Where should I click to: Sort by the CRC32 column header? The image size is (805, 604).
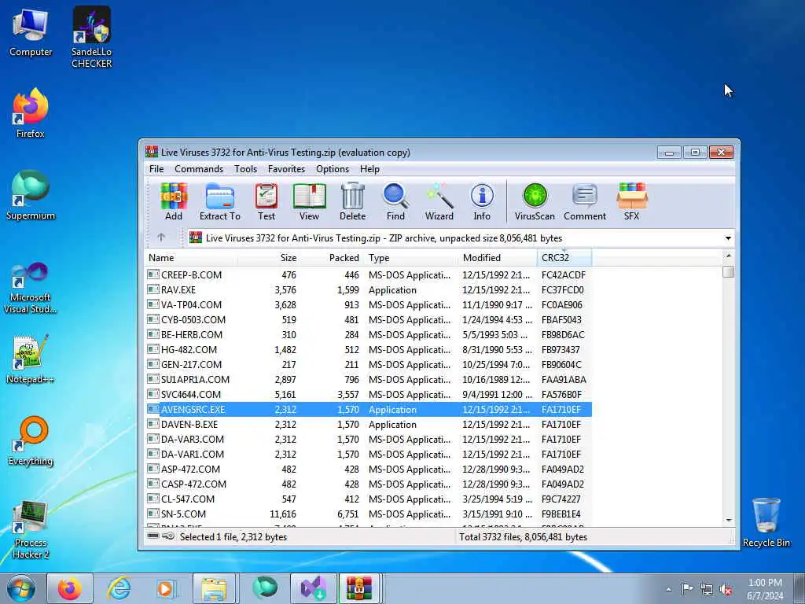(564, 257)
